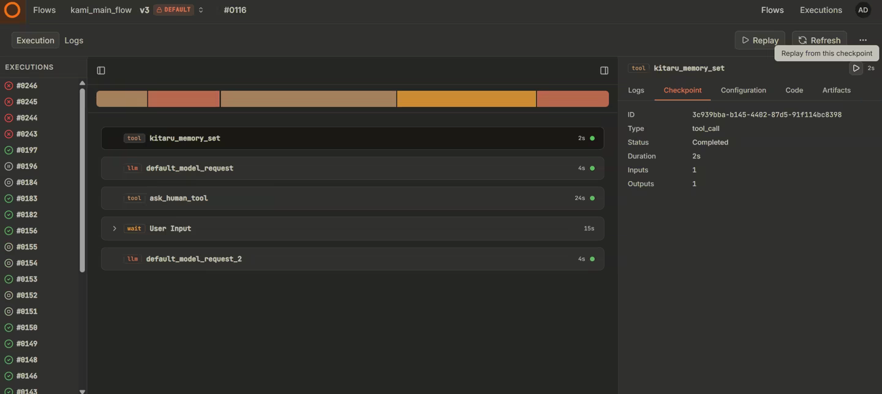Viewport: 882px width, 394px height.
Task: Click the failed status icon for #0246
Action: [x=9, y=86]
